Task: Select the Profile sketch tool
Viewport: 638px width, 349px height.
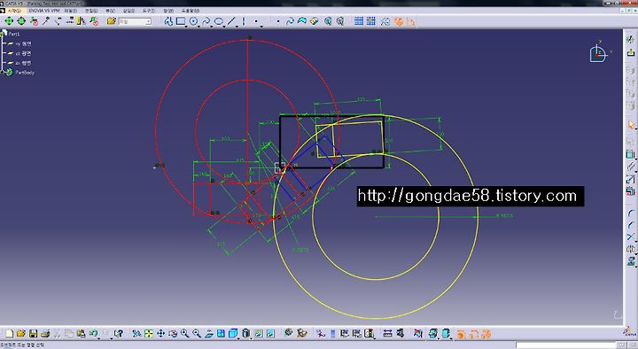Action: (x=168, y=21)
